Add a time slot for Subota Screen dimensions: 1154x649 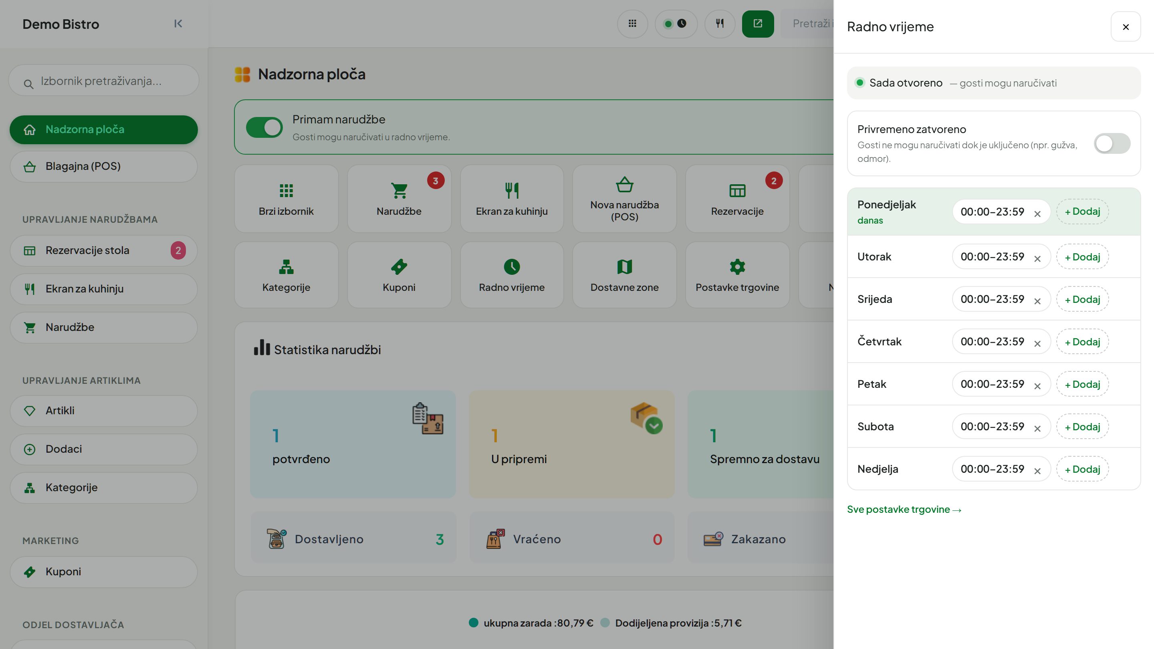1082,427
